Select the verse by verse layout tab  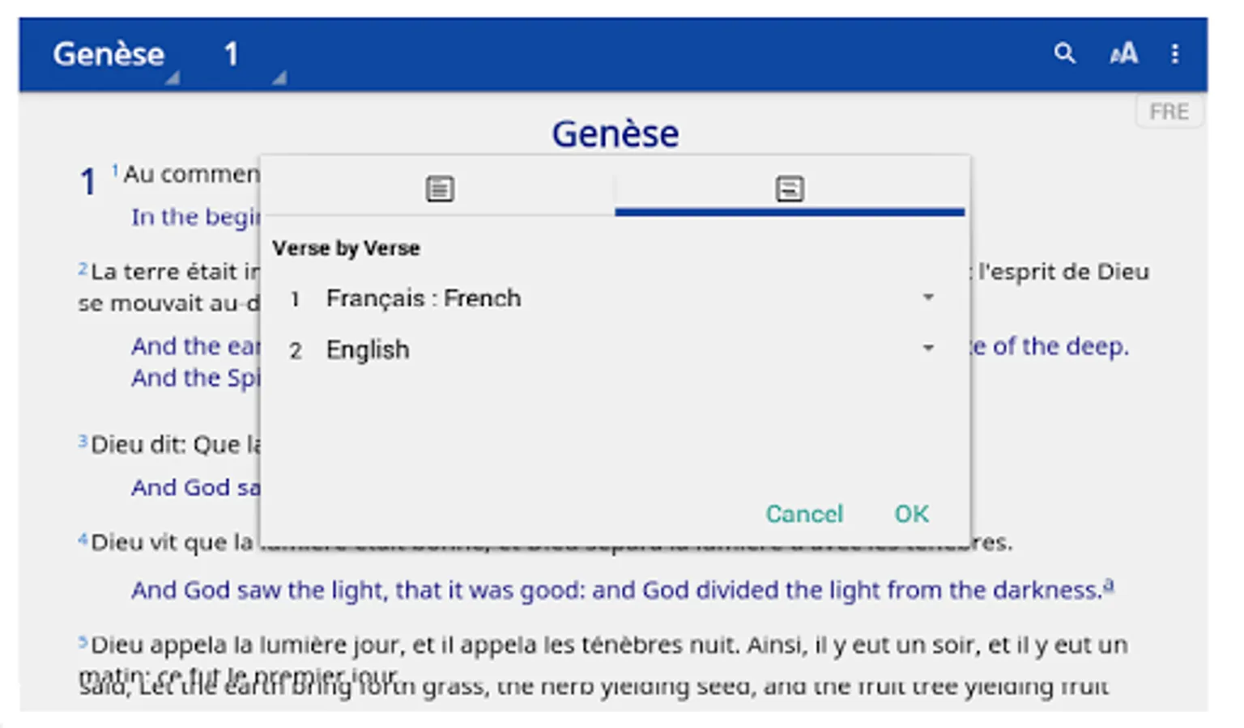(789, 188)
